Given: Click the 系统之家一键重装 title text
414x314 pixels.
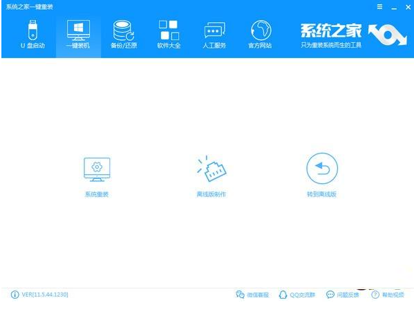Looking at the screenshot, I should pyautogui.click(x=30, y=7).
